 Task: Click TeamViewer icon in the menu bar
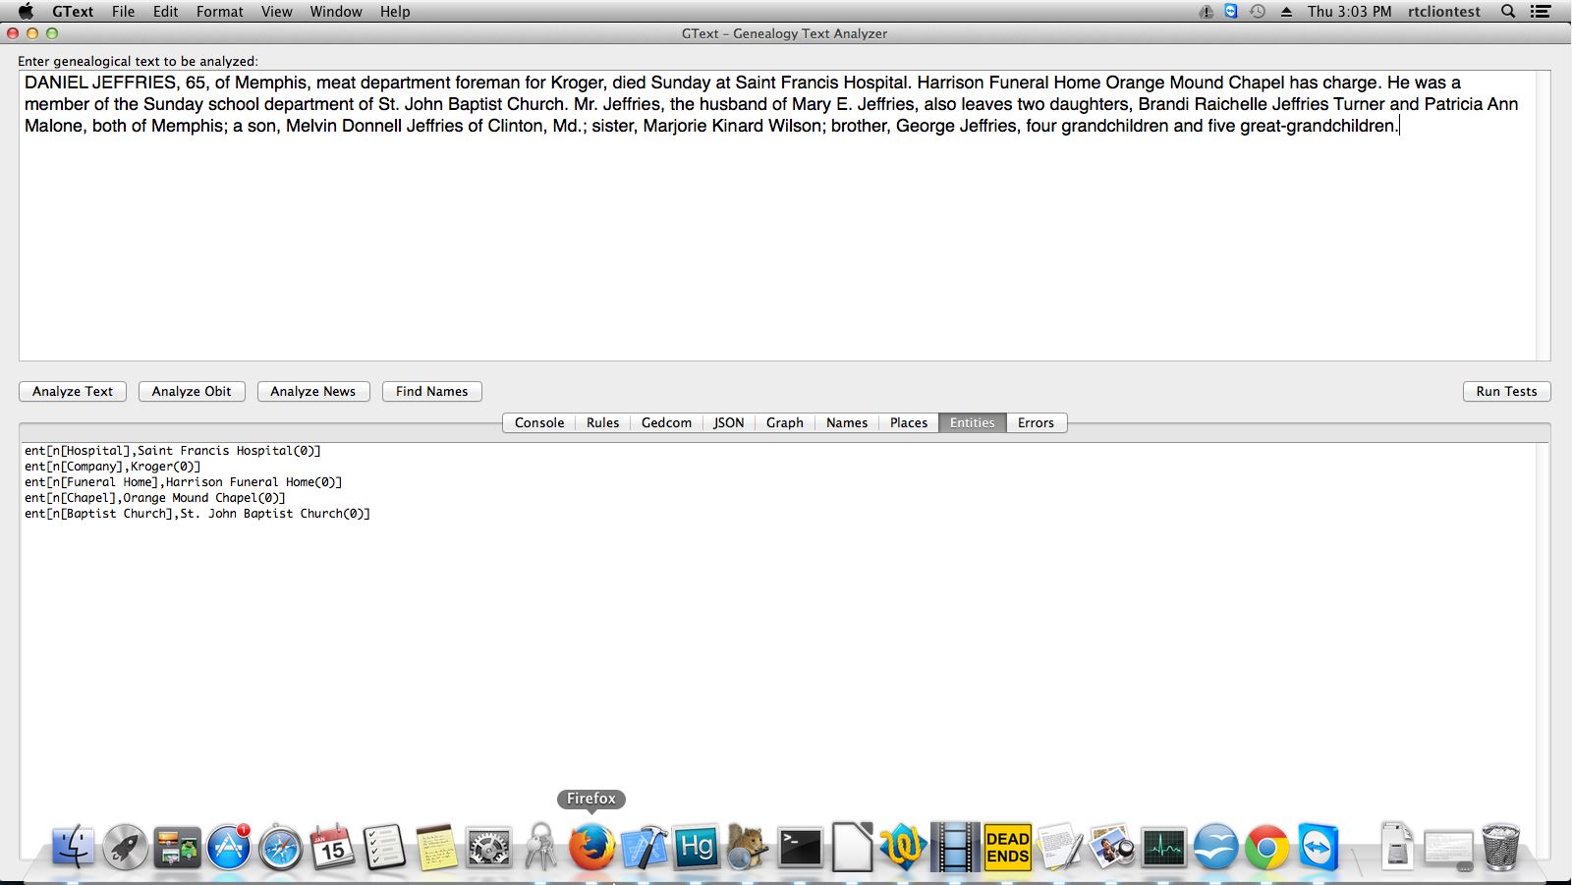pyautogui.click(x=1231, y=12)
